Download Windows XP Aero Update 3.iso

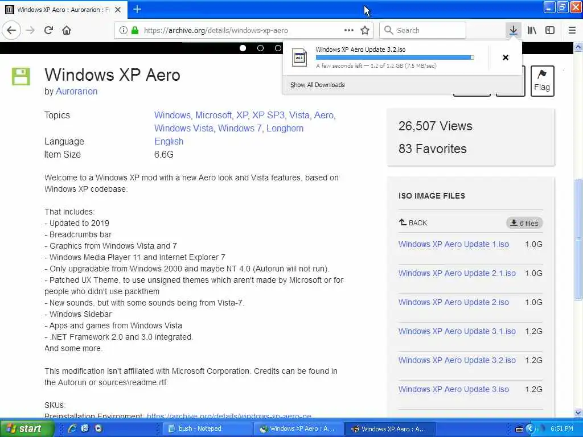click(x=454, y=389)
